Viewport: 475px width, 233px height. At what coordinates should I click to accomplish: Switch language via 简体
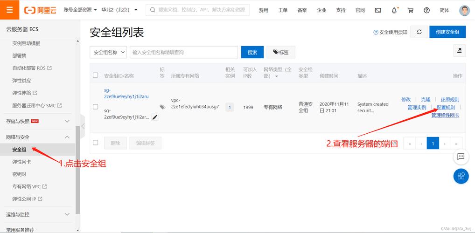point(444,10)
